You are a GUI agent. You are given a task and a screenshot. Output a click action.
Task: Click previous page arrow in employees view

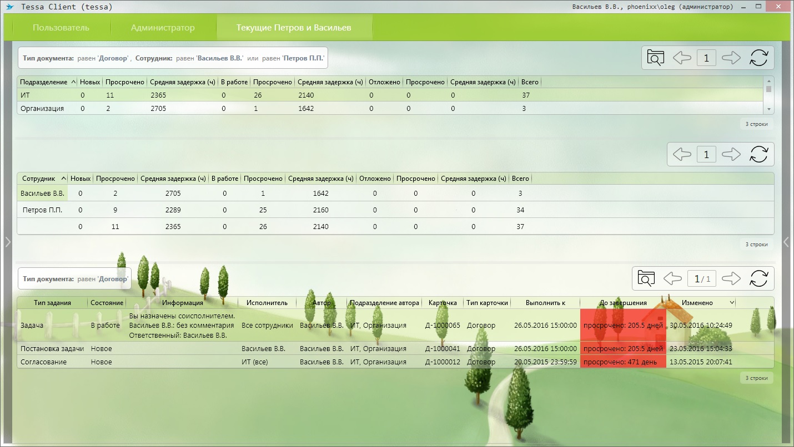[682, 154]
